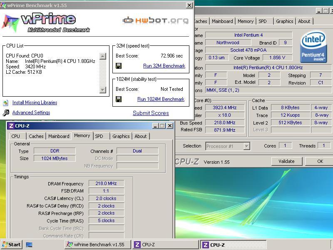
Task: Click multiplier x 18.0 value
Action: (x=225, y=115)
